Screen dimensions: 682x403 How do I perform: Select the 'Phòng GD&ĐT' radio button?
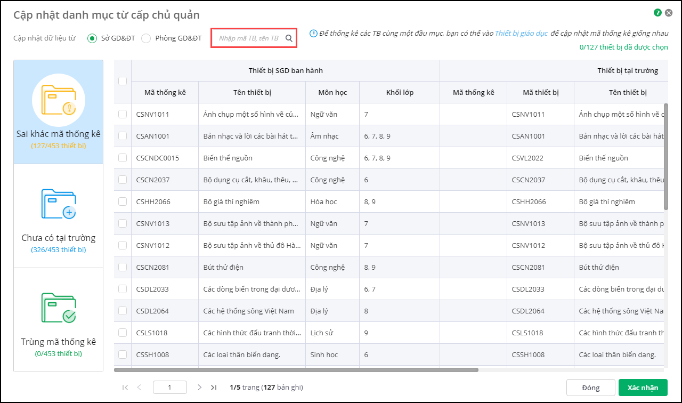146,38
